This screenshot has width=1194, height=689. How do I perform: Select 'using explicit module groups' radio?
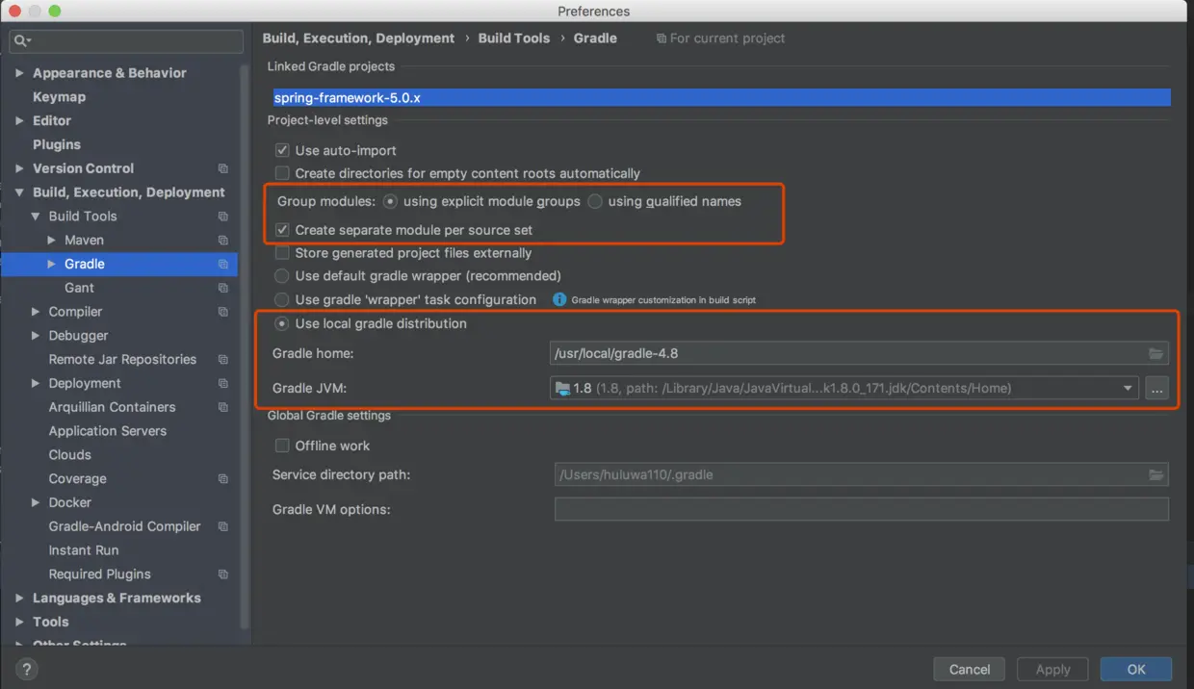click(390, 202)
